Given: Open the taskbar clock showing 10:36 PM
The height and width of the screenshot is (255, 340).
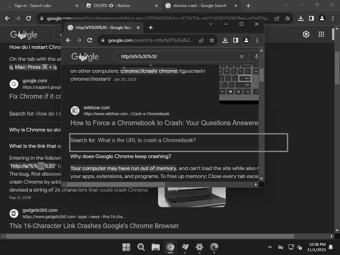Looking at the screenshot, I should tap(316, 247).
